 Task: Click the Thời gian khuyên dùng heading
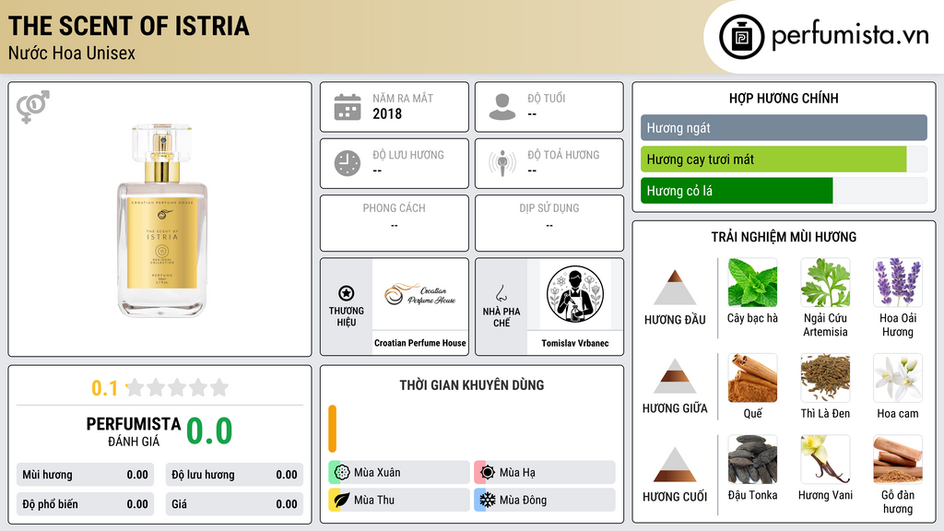point(472,385)
